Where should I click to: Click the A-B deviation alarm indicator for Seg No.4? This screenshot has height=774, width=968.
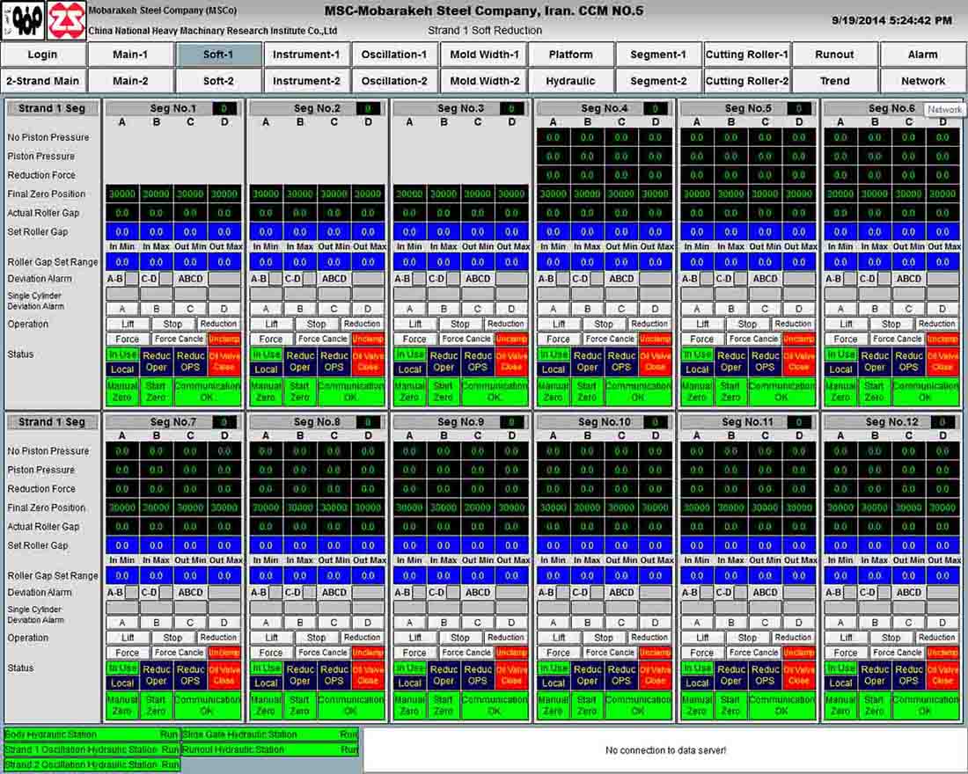tap(563, 279)
